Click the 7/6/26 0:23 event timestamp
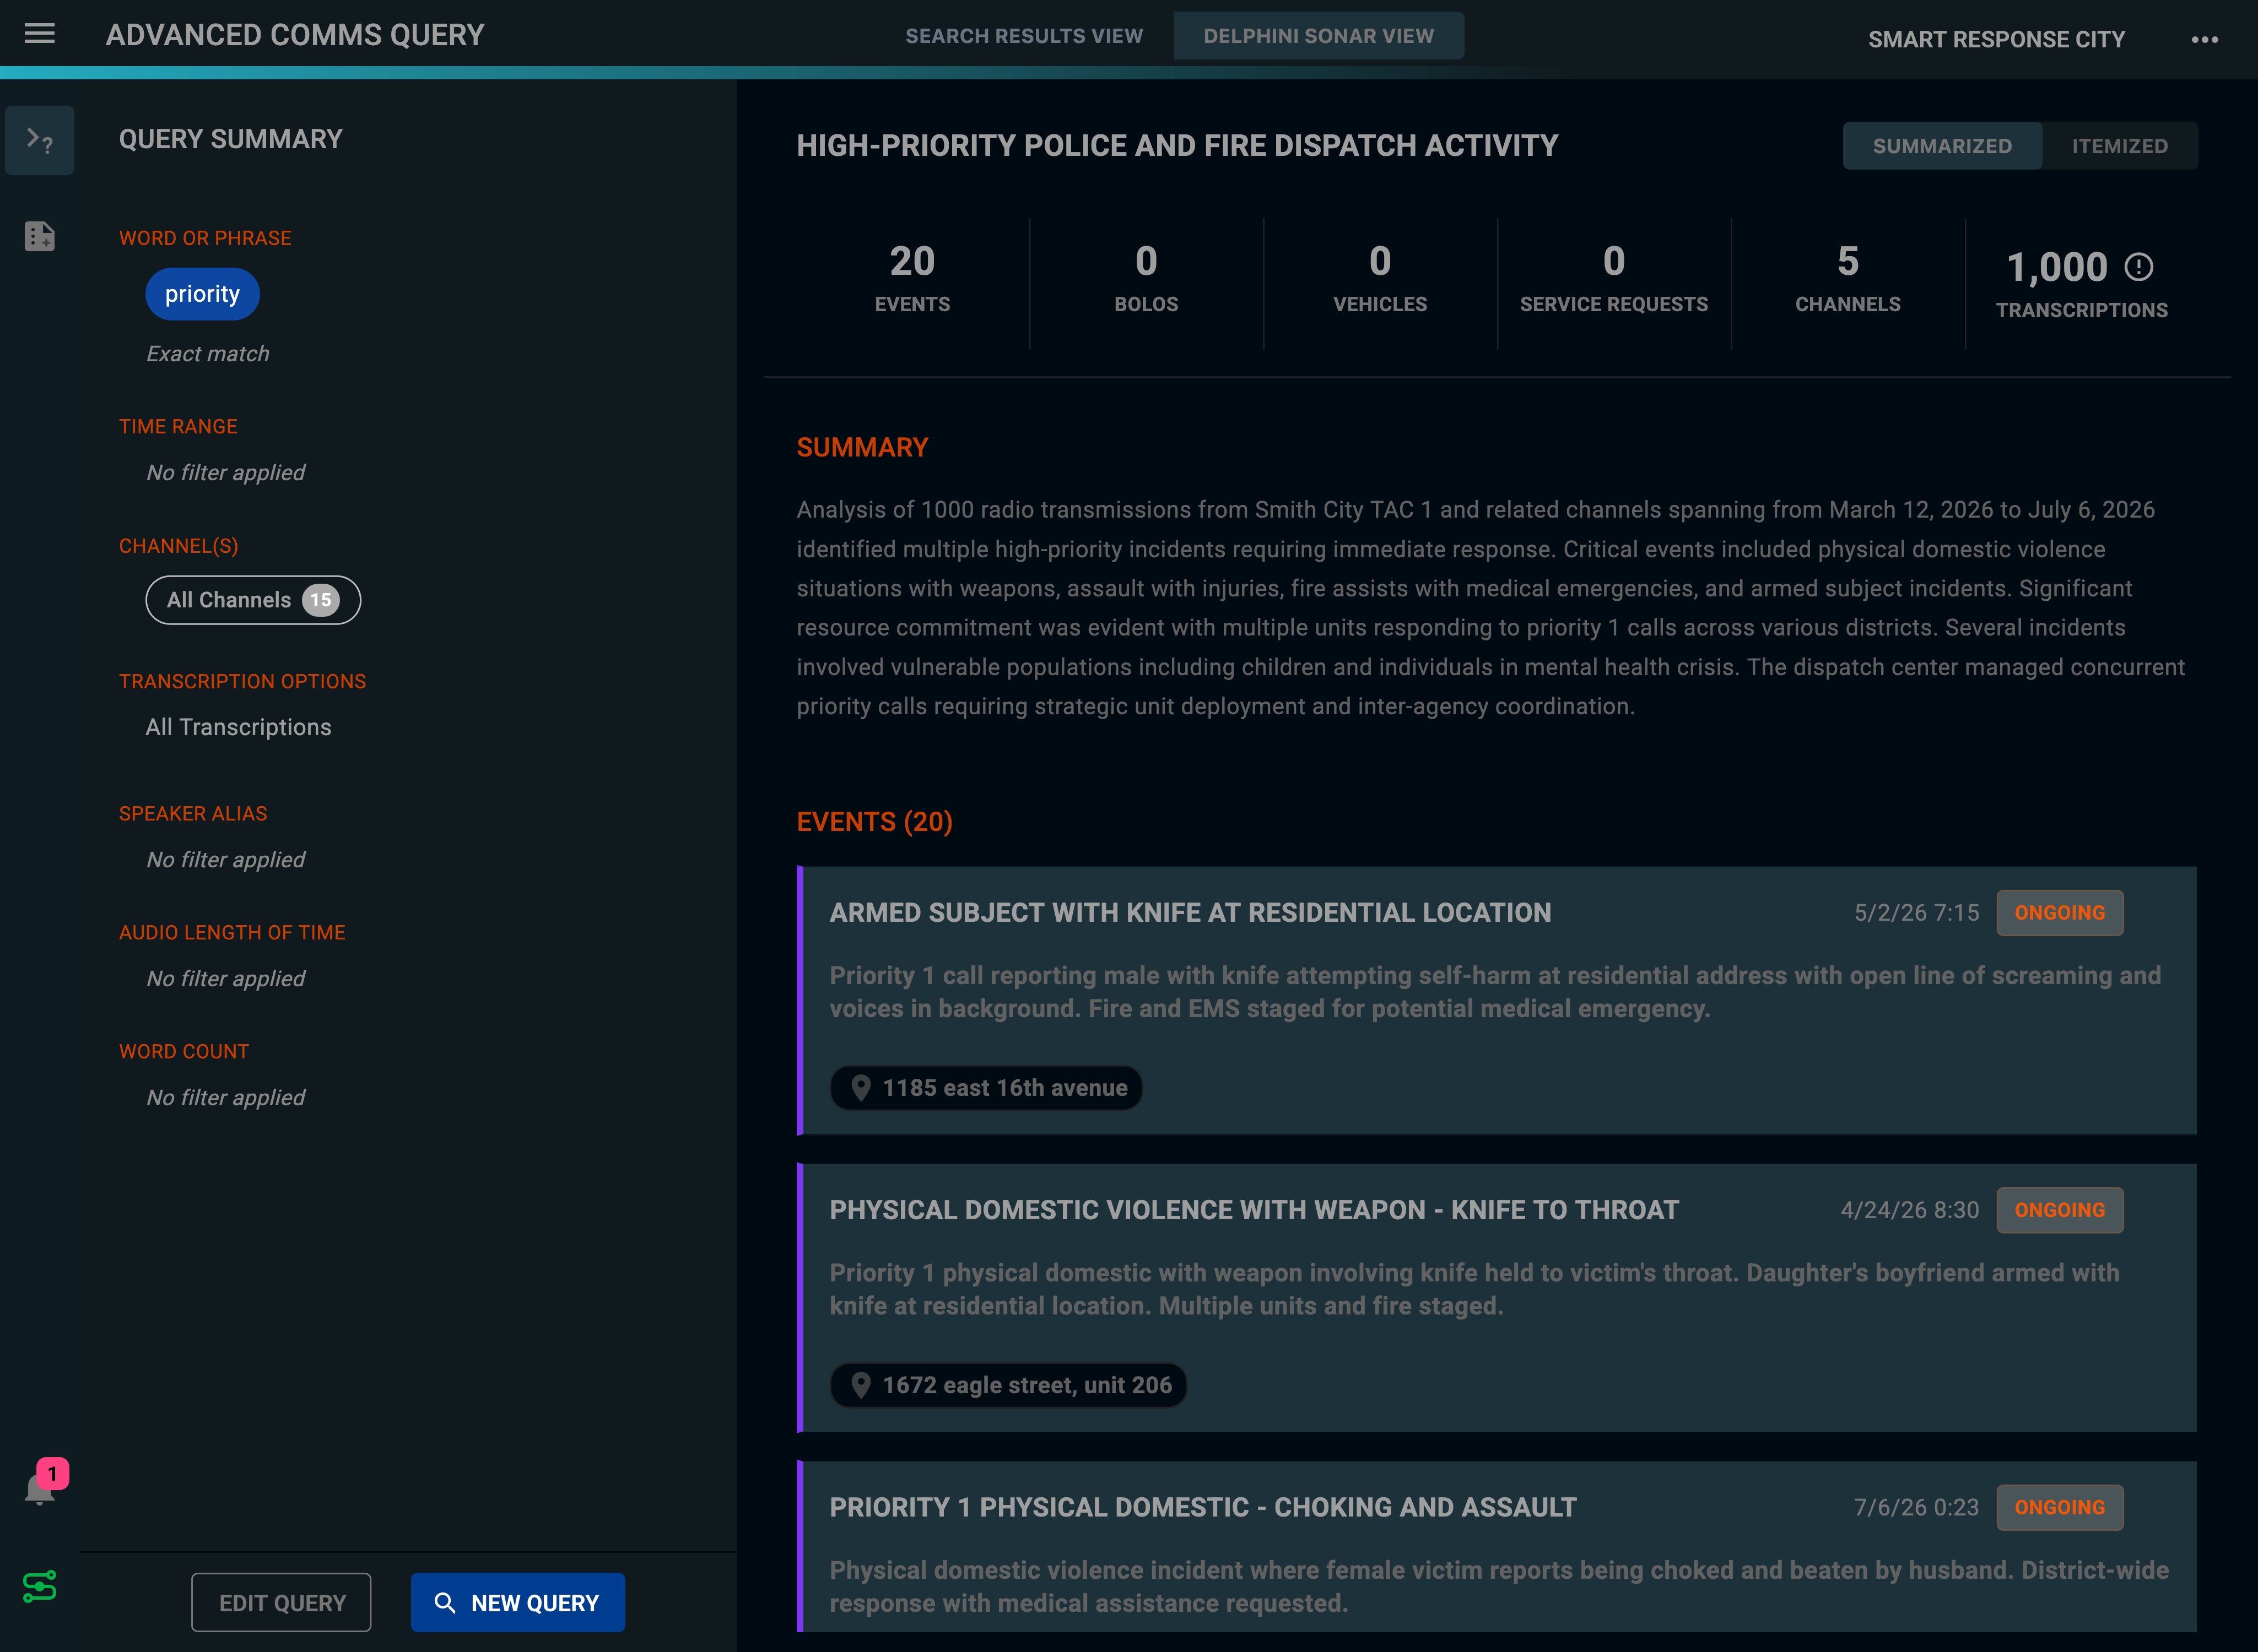2258x1652 pixels. 1916,1507
